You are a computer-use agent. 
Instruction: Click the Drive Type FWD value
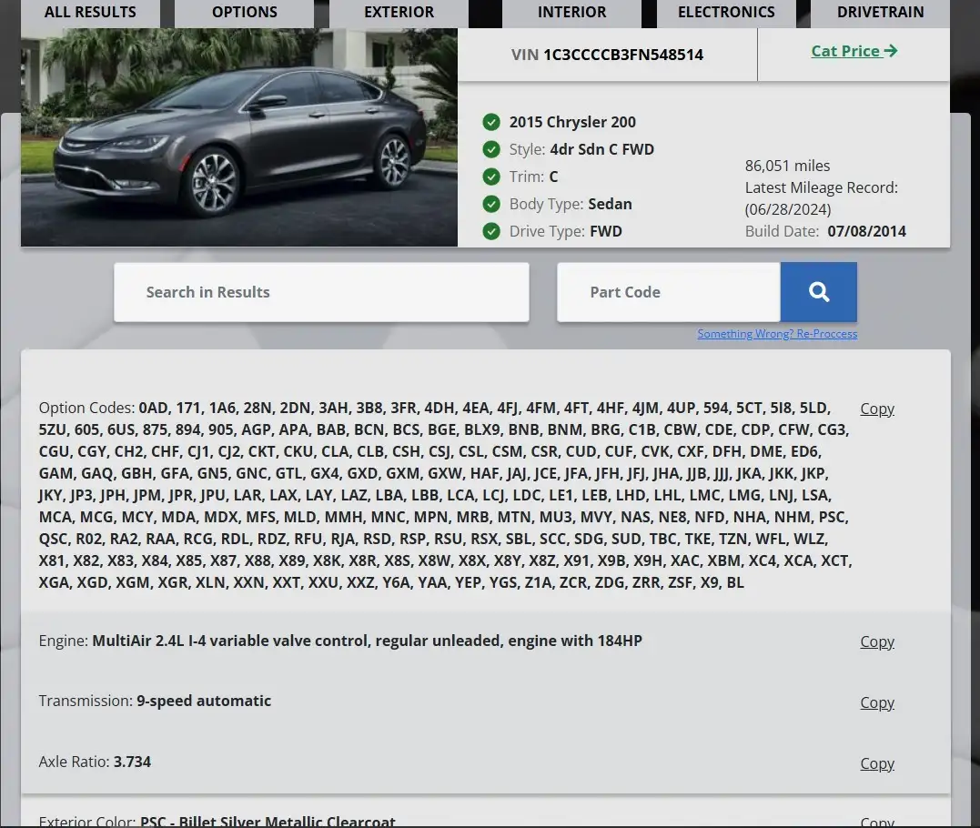606,231
